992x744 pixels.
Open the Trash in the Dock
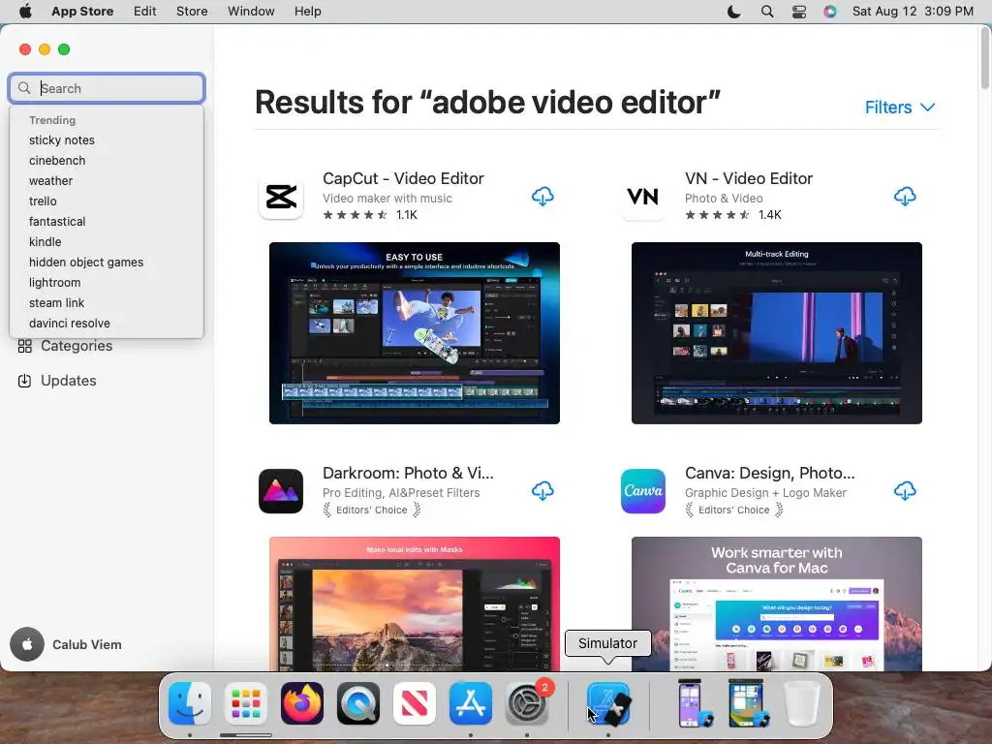tap(802, 703)
